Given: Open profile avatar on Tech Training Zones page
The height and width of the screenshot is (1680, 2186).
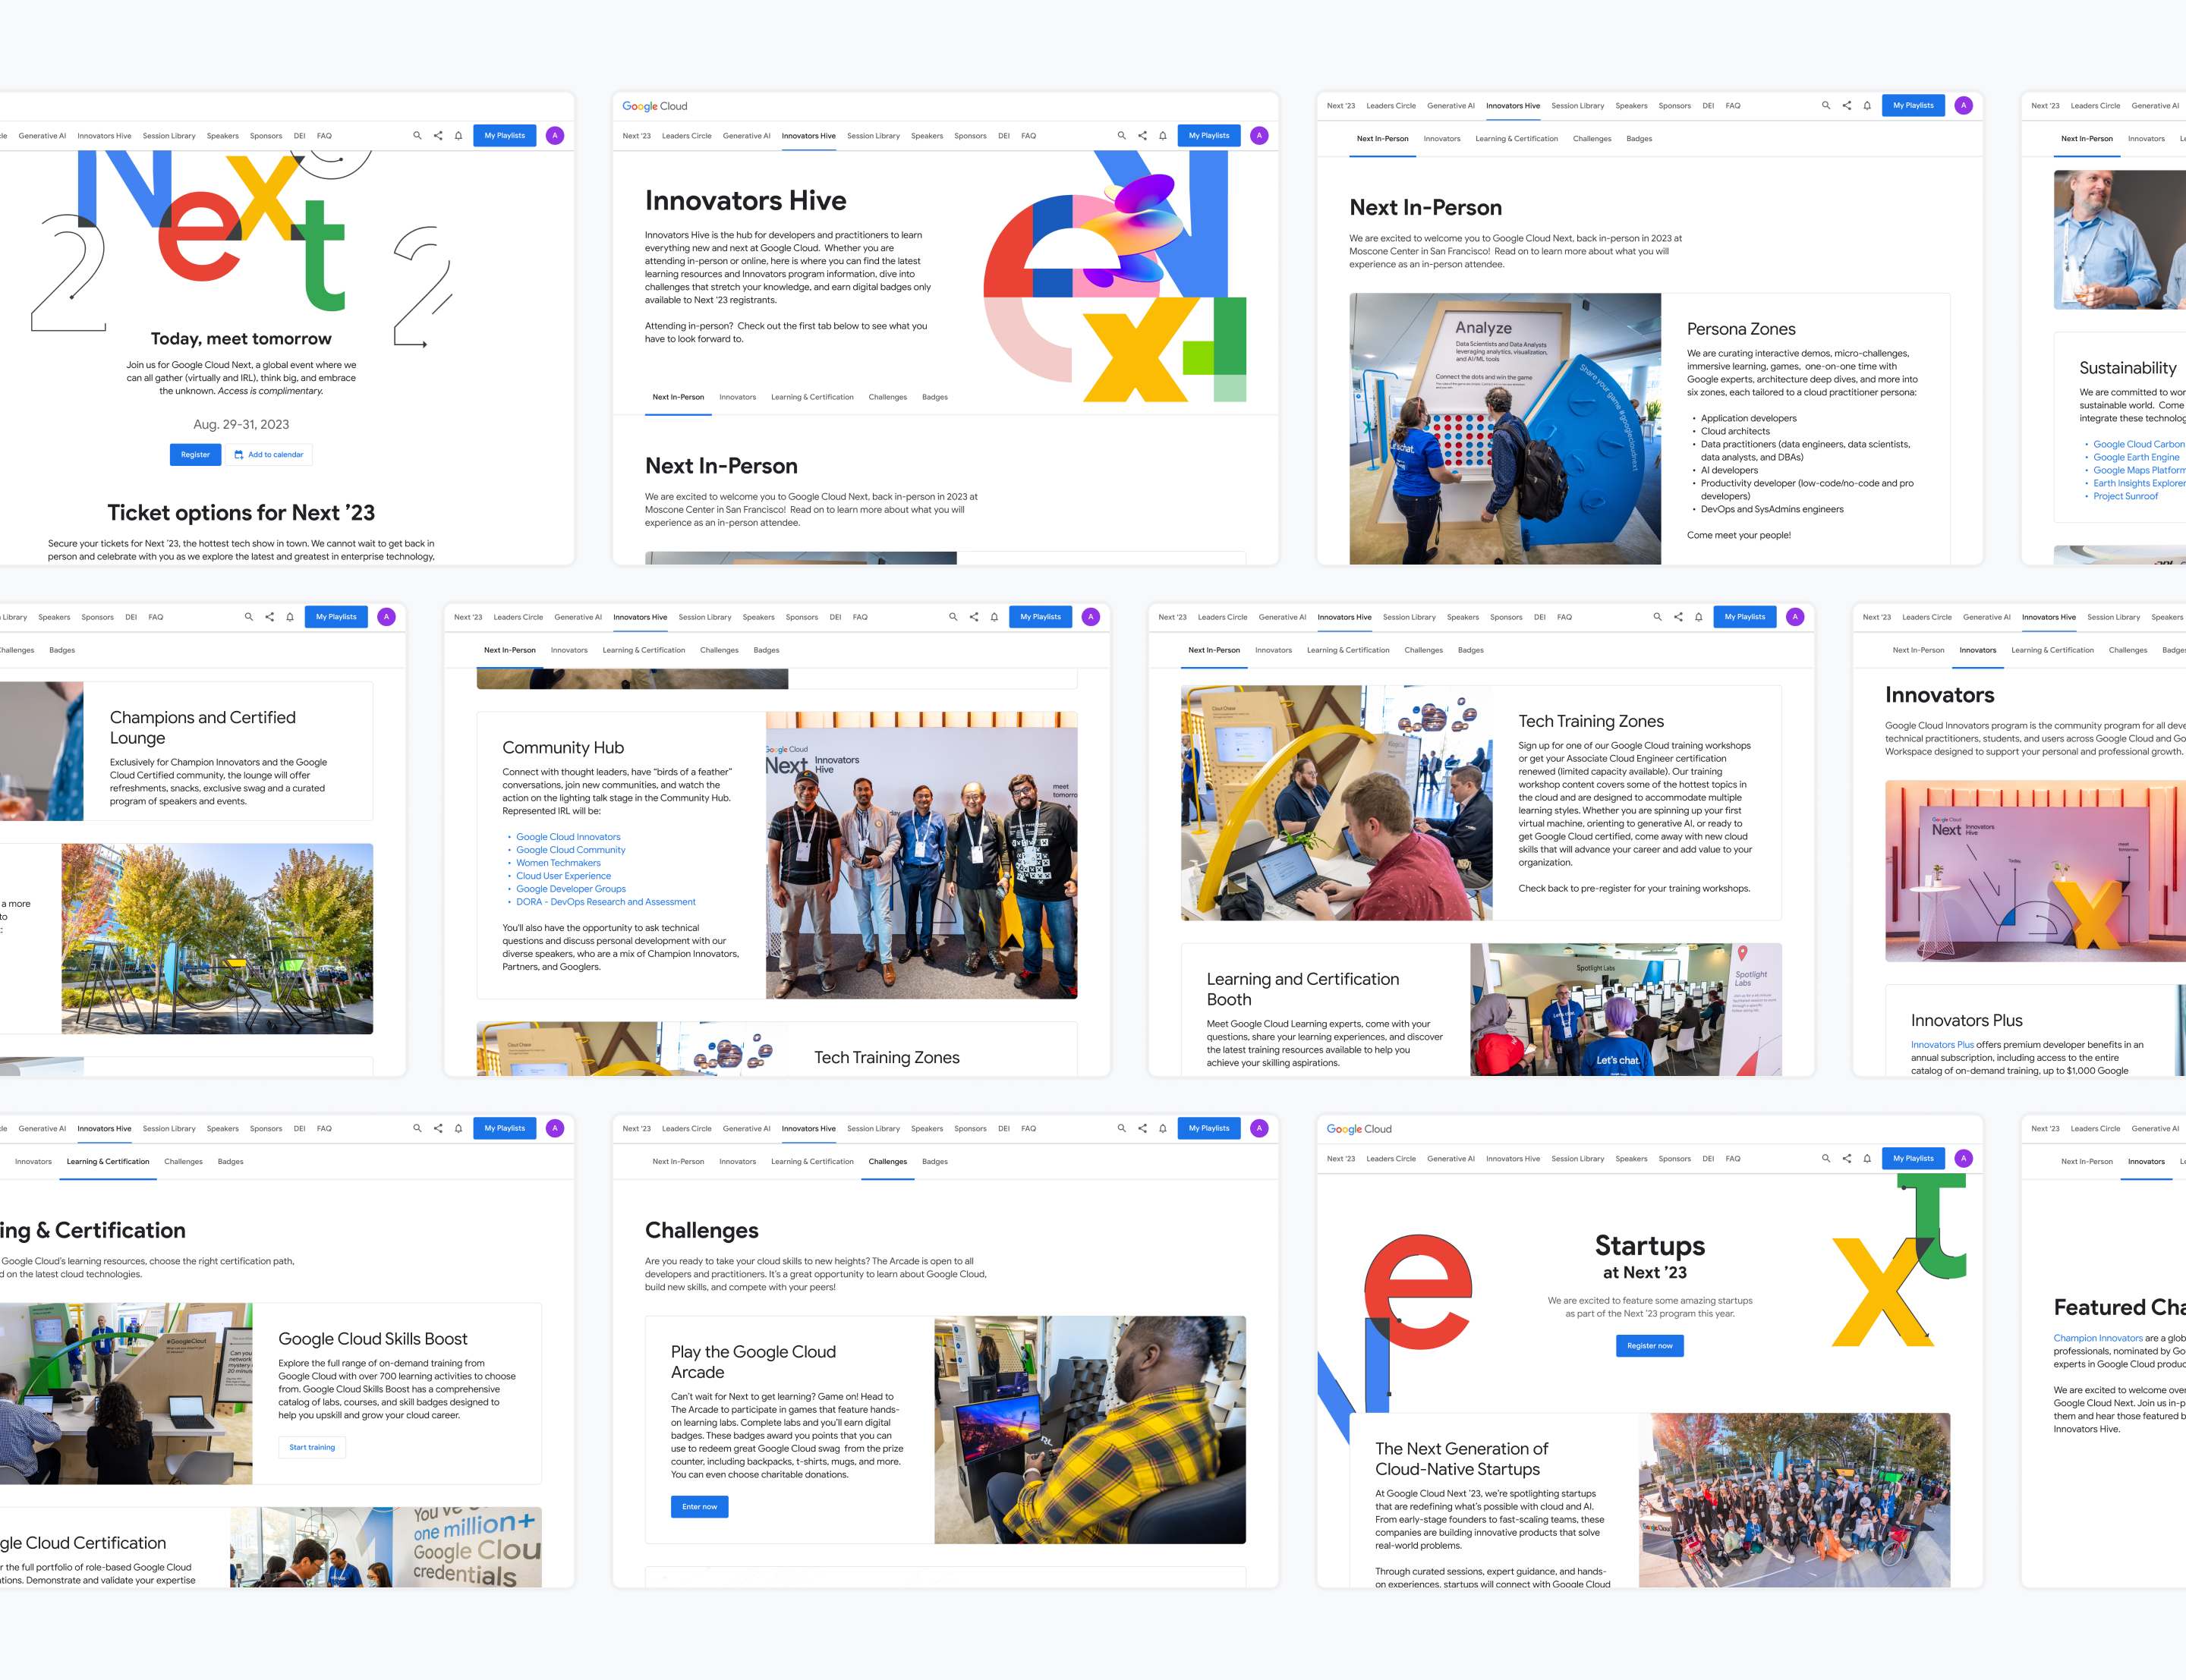Looking at the screenshot, I should coord(1795,617).
